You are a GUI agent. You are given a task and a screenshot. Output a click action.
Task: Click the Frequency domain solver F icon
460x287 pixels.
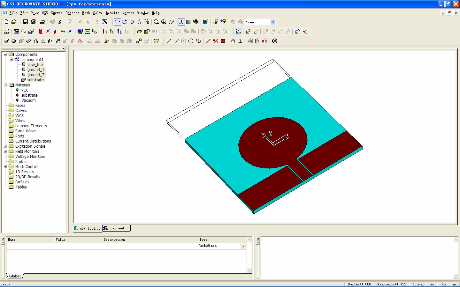coord(112,32)
